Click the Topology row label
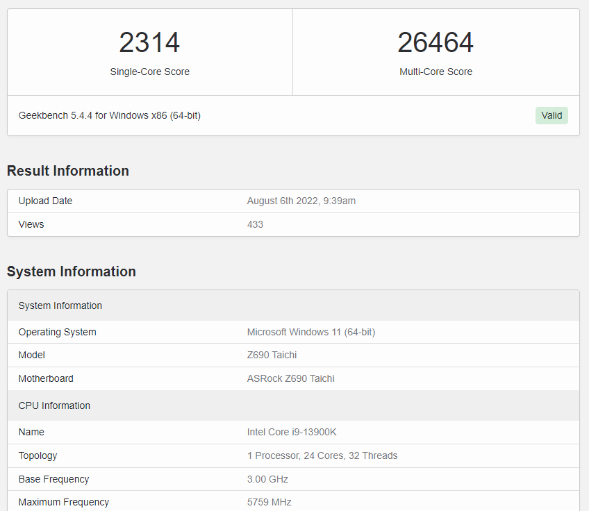Image resolution: width=589 pixels, height=511 pixels. [x=38, y=456]
